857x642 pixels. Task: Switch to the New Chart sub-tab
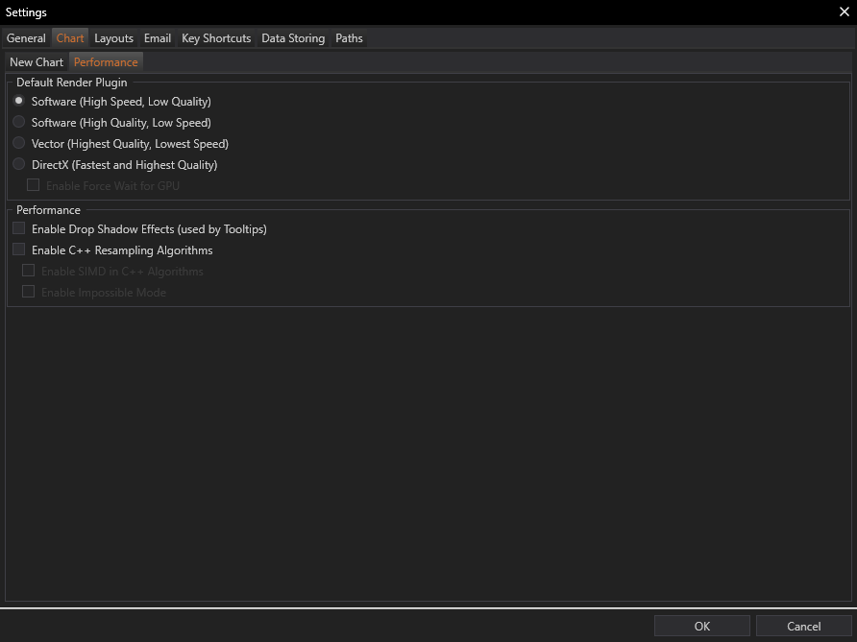[37, 62]
